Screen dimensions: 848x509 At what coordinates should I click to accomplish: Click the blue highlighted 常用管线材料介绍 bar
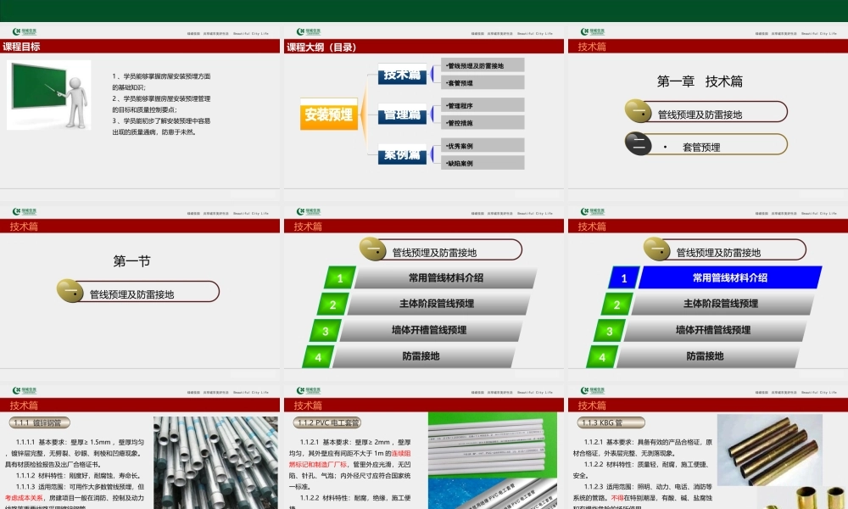pyautogui.click(x=730, y=277)
